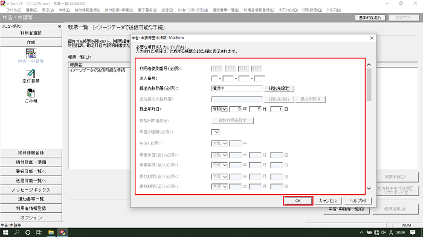Click the 提出年月日 month field

(x=255, y=109)
